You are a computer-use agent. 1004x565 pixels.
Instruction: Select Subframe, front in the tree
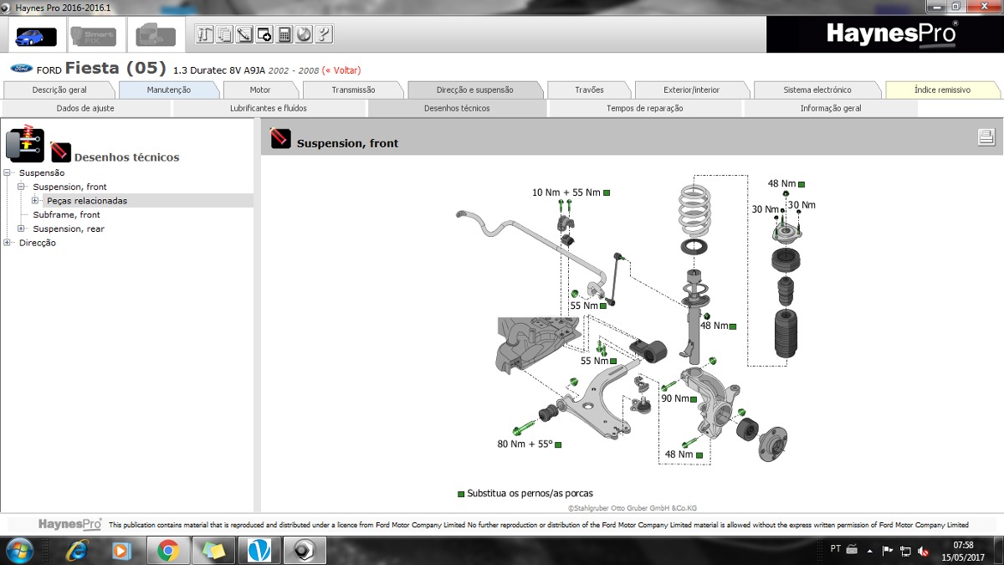66,215
